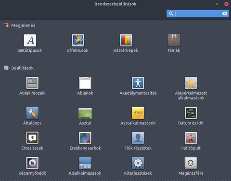The width and height of the screenshot is (231, 181).
Task: Open the Akadálymentesítés accessibility icon
Action: pyautogui.click(x=138, y=83)
